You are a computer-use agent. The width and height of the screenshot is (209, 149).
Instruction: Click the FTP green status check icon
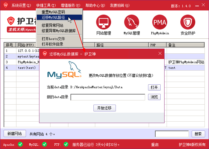click(x=66, y=144)
